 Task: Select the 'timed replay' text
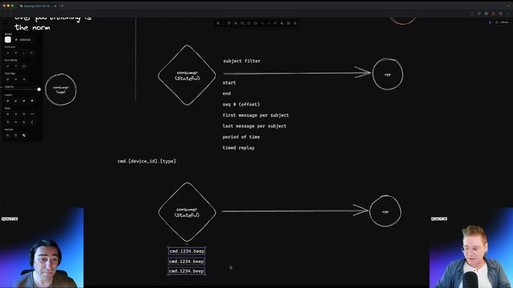[x=239, y=147]
